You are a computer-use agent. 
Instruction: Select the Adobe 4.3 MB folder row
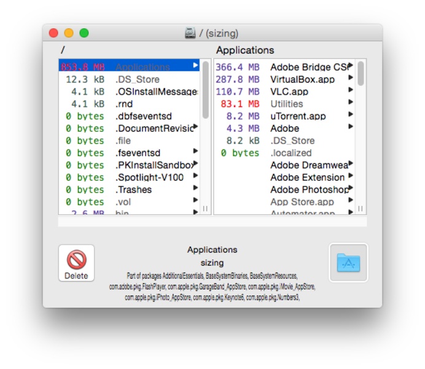pyautogui.click(x=284, y=128)
